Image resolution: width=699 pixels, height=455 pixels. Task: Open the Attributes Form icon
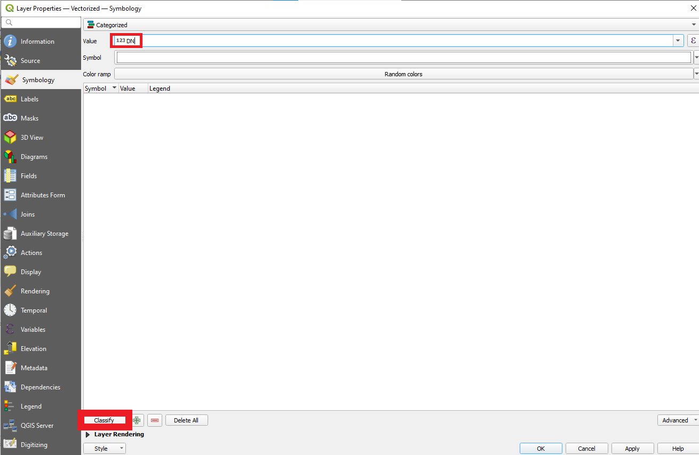[x=10, y=195]
